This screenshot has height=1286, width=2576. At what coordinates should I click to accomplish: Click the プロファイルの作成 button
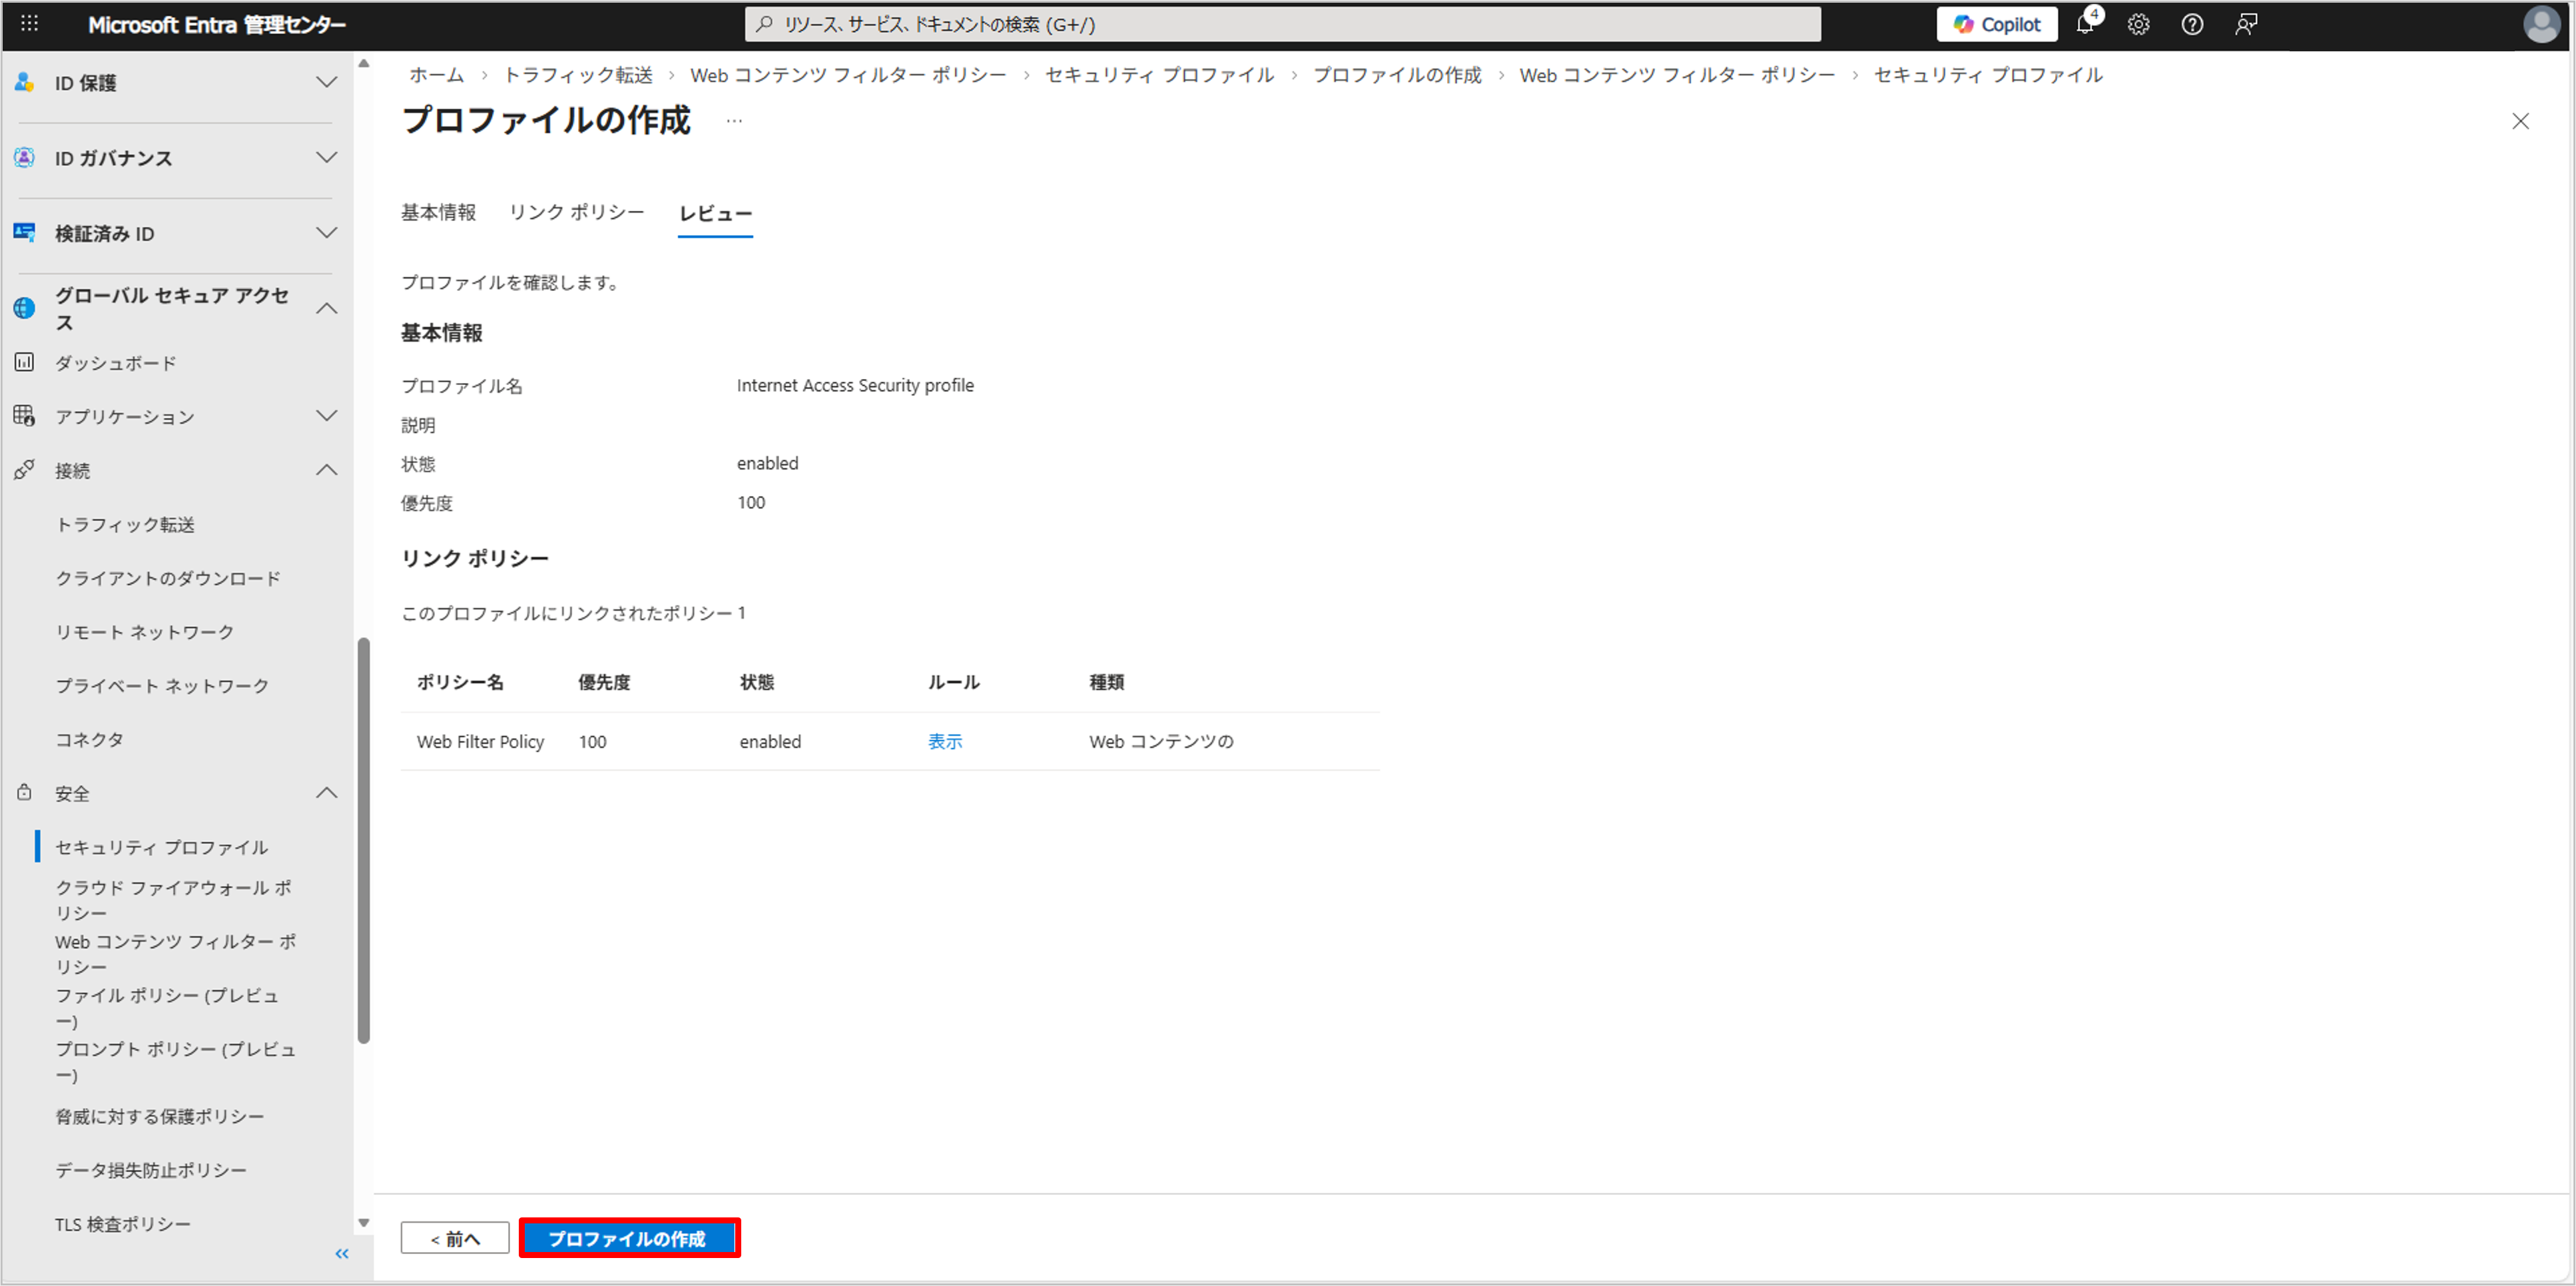point(629,1238)
